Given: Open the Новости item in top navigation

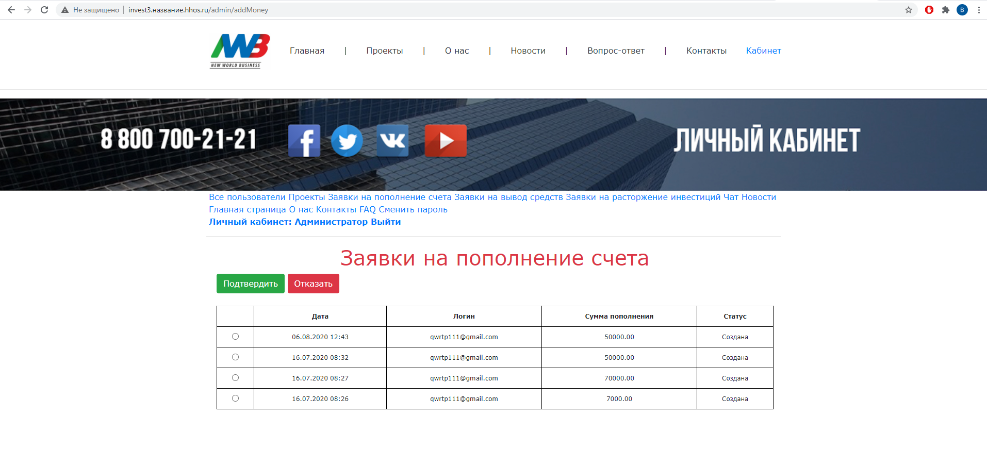Looking at the screenshot, I should (x=528, y=51).
